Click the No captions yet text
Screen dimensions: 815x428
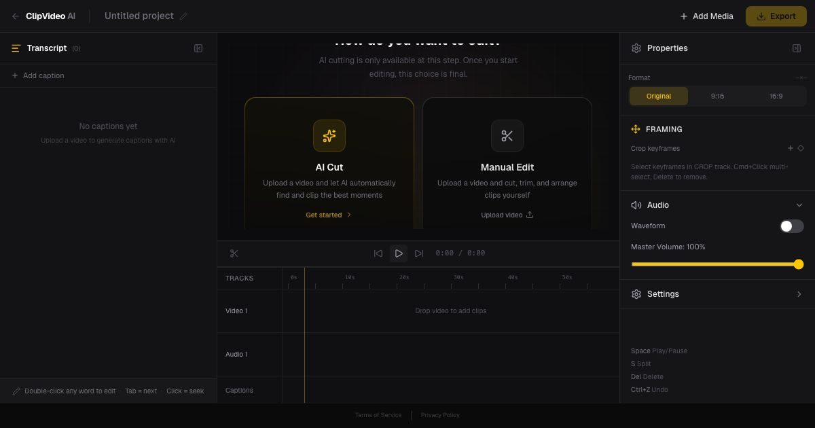tap(108, 126)
